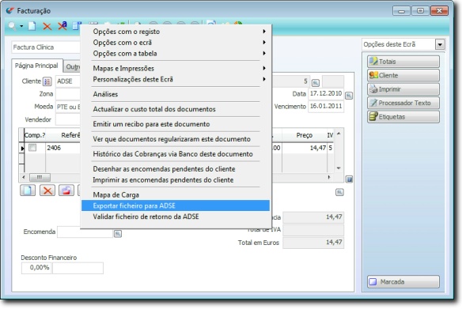462x309 pixels.
Task: Choose 'Emitir um recibo para este documento'
Action: pos(176,124)
